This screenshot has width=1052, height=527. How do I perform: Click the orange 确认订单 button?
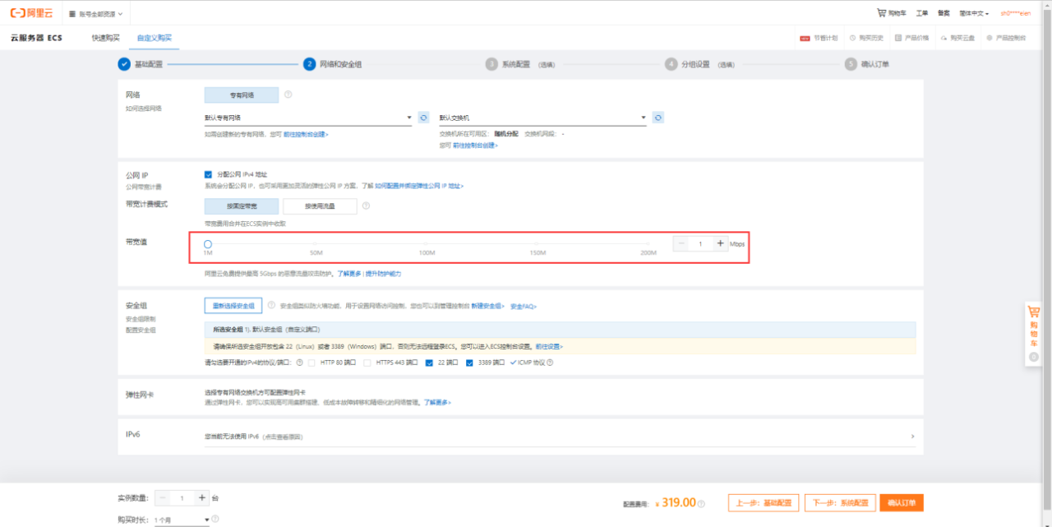click(901, 502)
